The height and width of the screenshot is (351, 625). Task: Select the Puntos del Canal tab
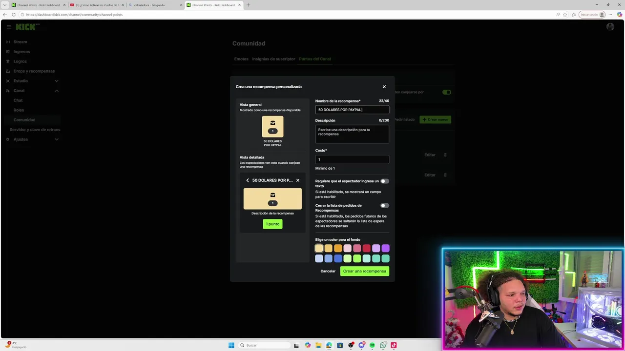(315, 59)
